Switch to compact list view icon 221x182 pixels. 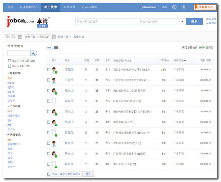coord(56,48)
